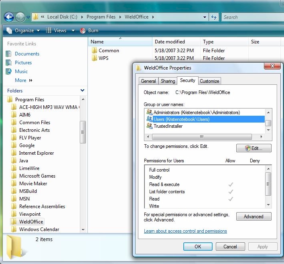Collapse the Folders pane chevron
284x264 pixels.
(x=82, y=91)
